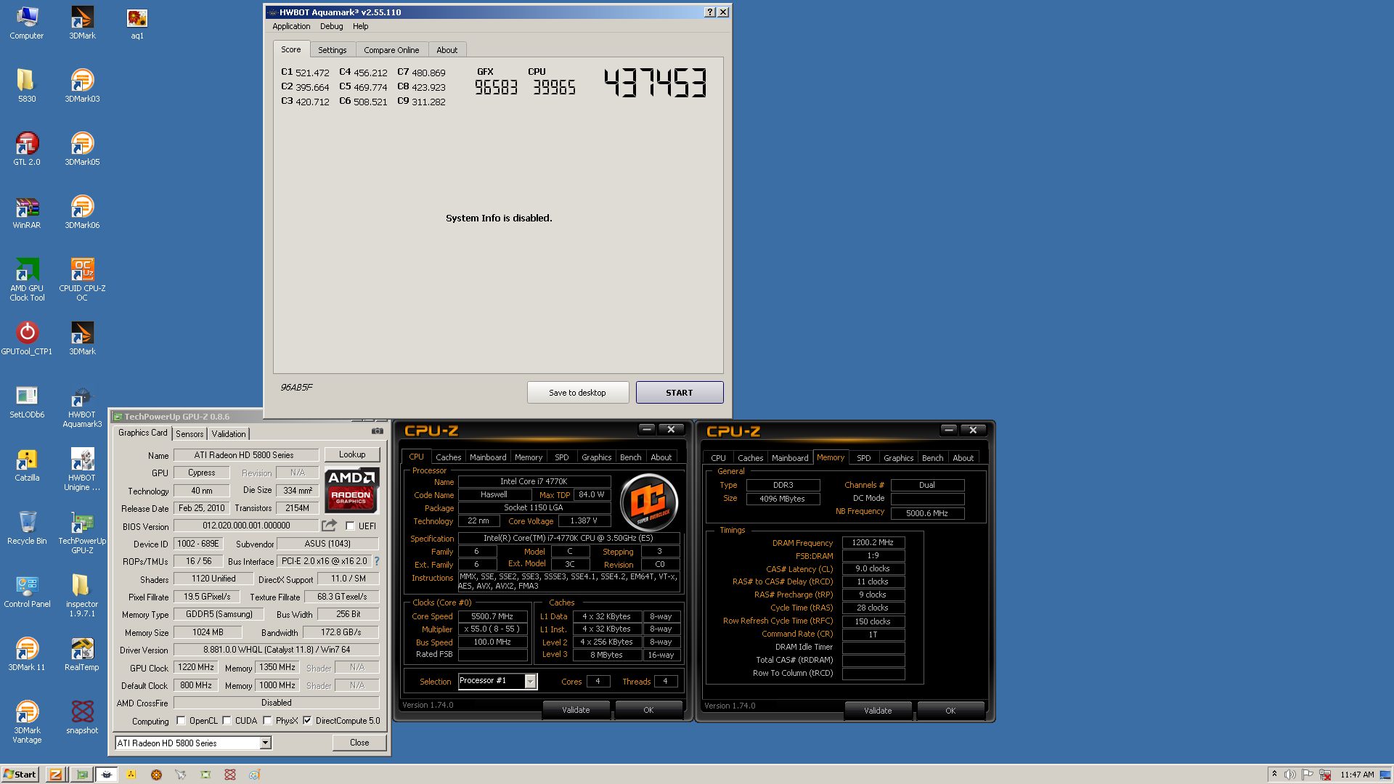Open 3DMark 11 desktop shortcut
The image size is (1394, 784).
(x=27, y=654)
